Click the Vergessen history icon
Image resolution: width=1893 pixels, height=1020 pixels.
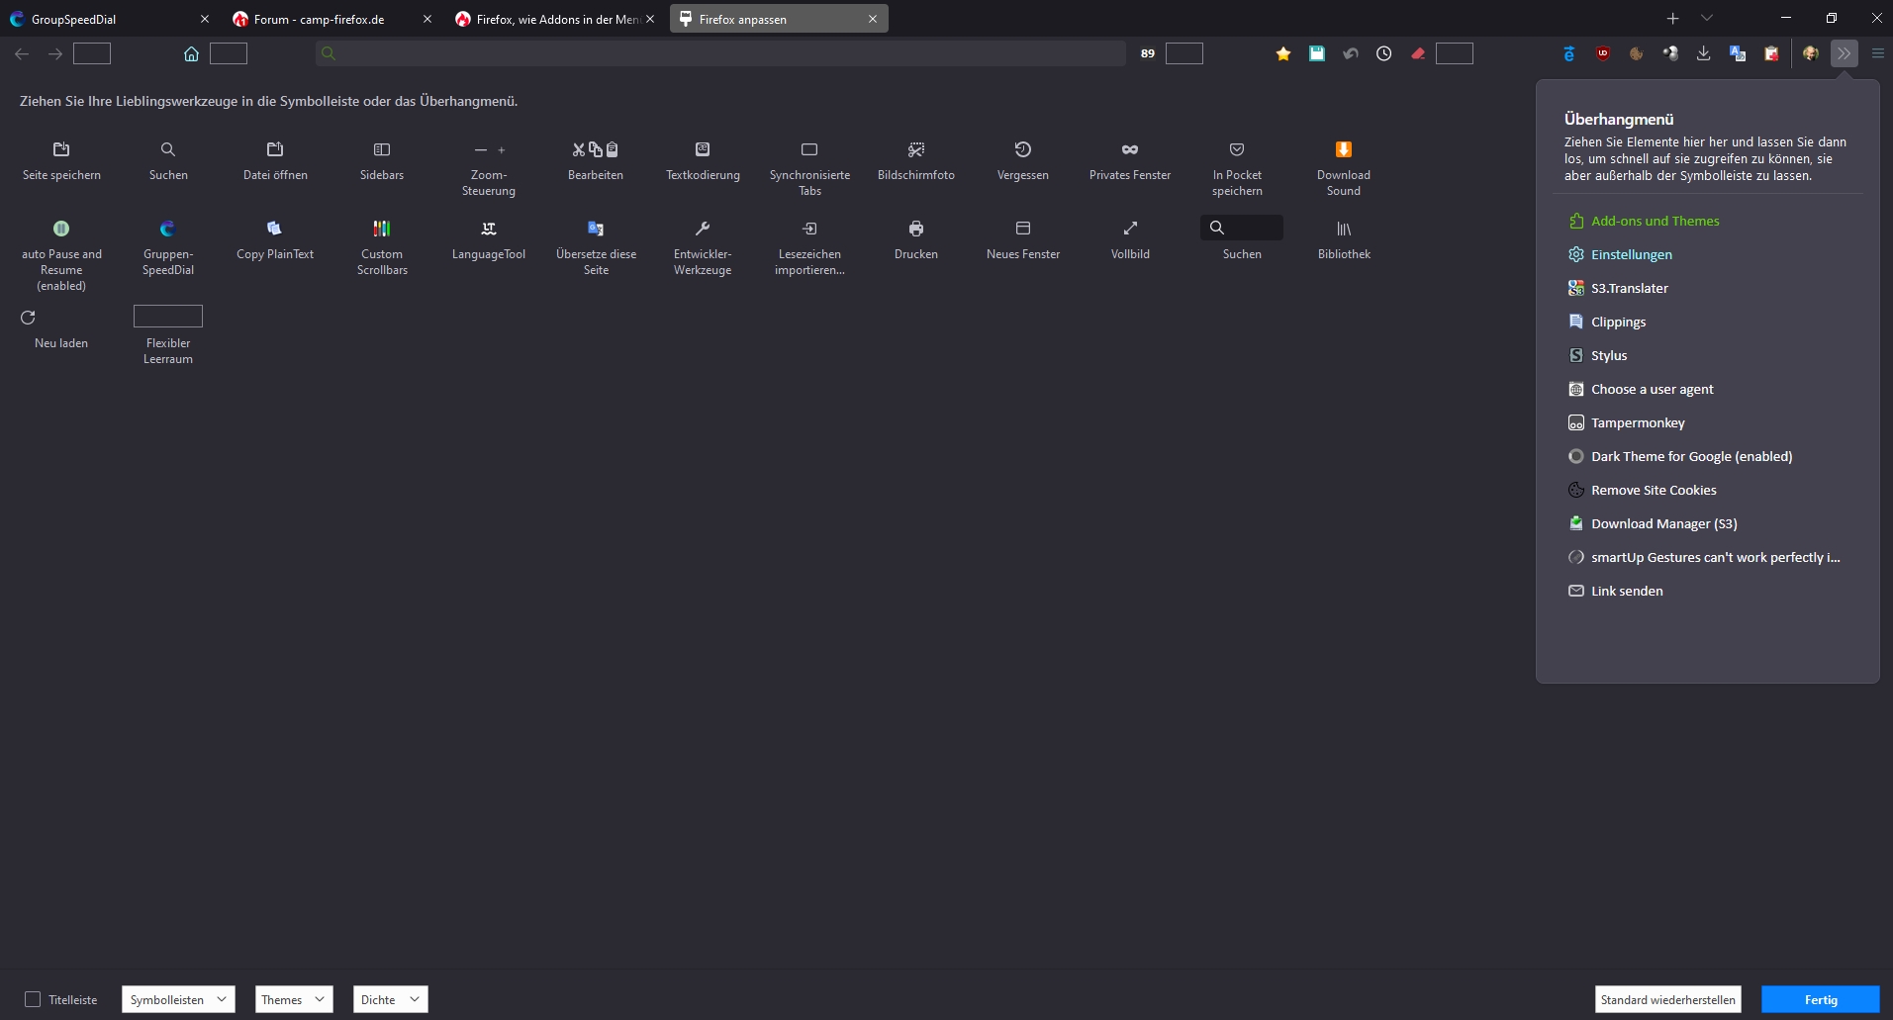click(1022, 149)
